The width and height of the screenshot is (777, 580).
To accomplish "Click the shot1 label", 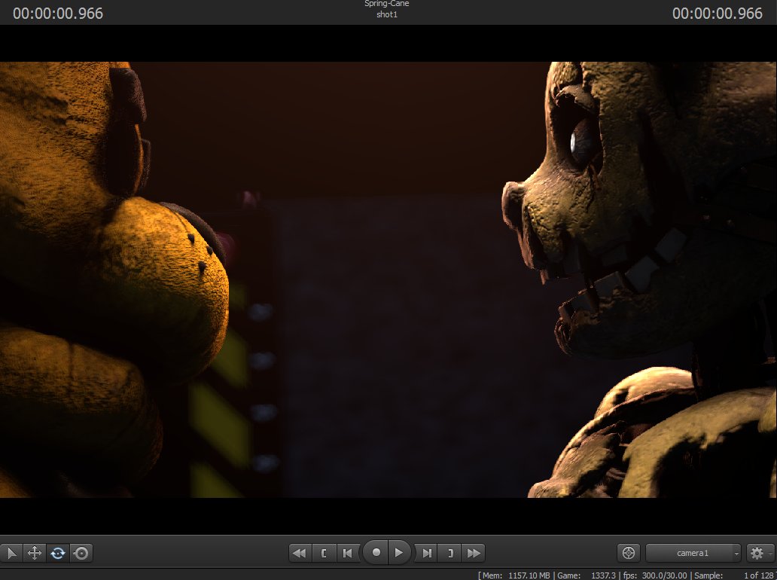I will [x=387, y=14].
